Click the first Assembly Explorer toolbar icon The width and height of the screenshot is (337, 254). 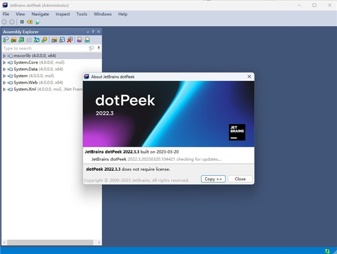(6, 40)
